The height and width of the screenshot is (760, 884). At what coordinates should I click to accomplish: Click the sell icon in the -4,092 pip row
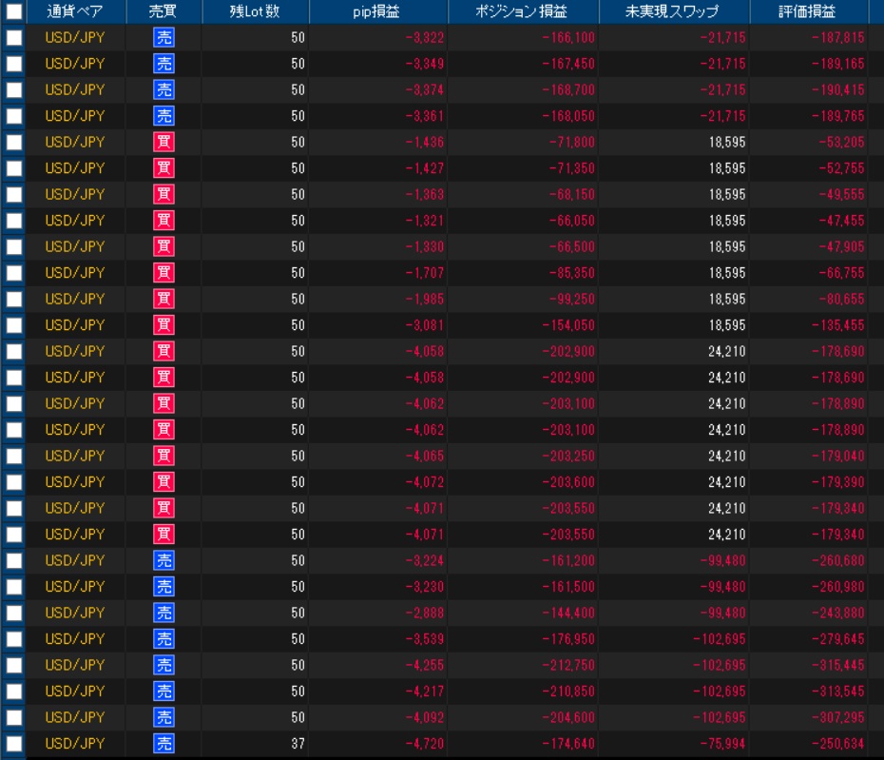(163, 718)
